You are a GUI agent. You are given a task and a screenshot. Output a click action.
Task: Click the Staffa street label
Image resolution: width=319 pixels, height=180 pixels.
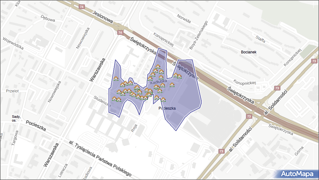tap(260, 39)
